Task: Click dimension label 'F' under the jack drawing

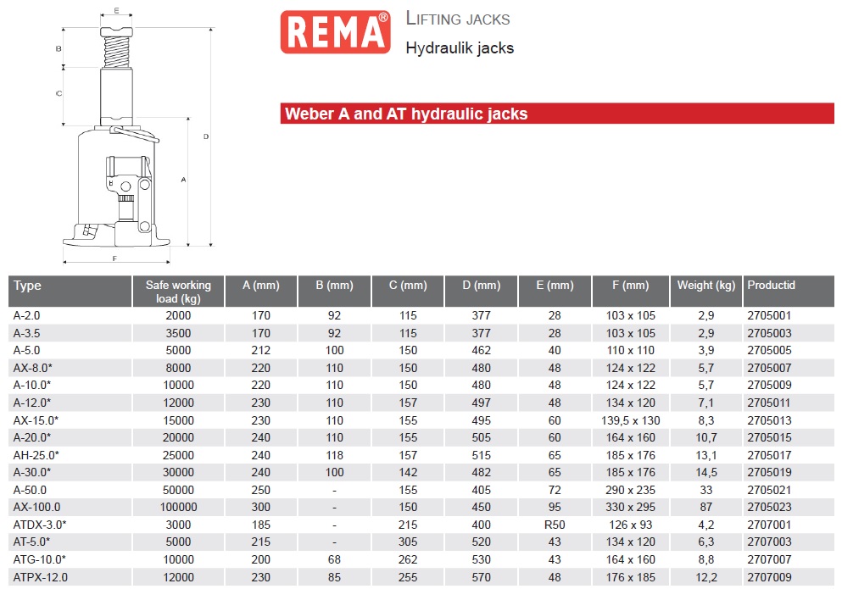Action: (x=114, y=258)
